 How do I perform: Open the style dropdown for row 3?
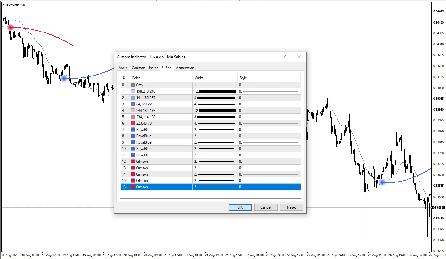pyautogui.click(x=269, y=104)
